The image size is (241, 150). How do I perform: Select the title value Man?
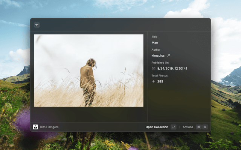155,43
